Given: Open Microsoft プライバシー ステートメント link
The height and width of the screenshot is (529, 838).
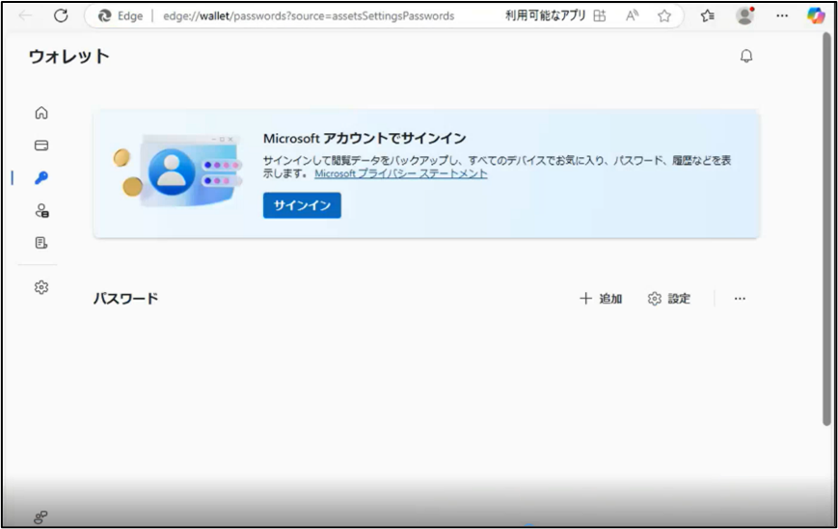Looking at the screenshot, I should click(400, 173).
